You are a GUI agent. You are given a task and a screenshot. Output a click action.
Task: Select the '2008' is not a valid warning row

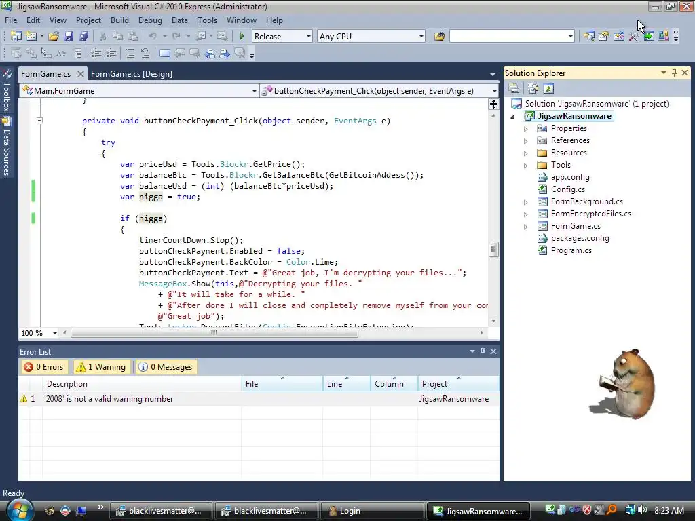coord(259,399)
